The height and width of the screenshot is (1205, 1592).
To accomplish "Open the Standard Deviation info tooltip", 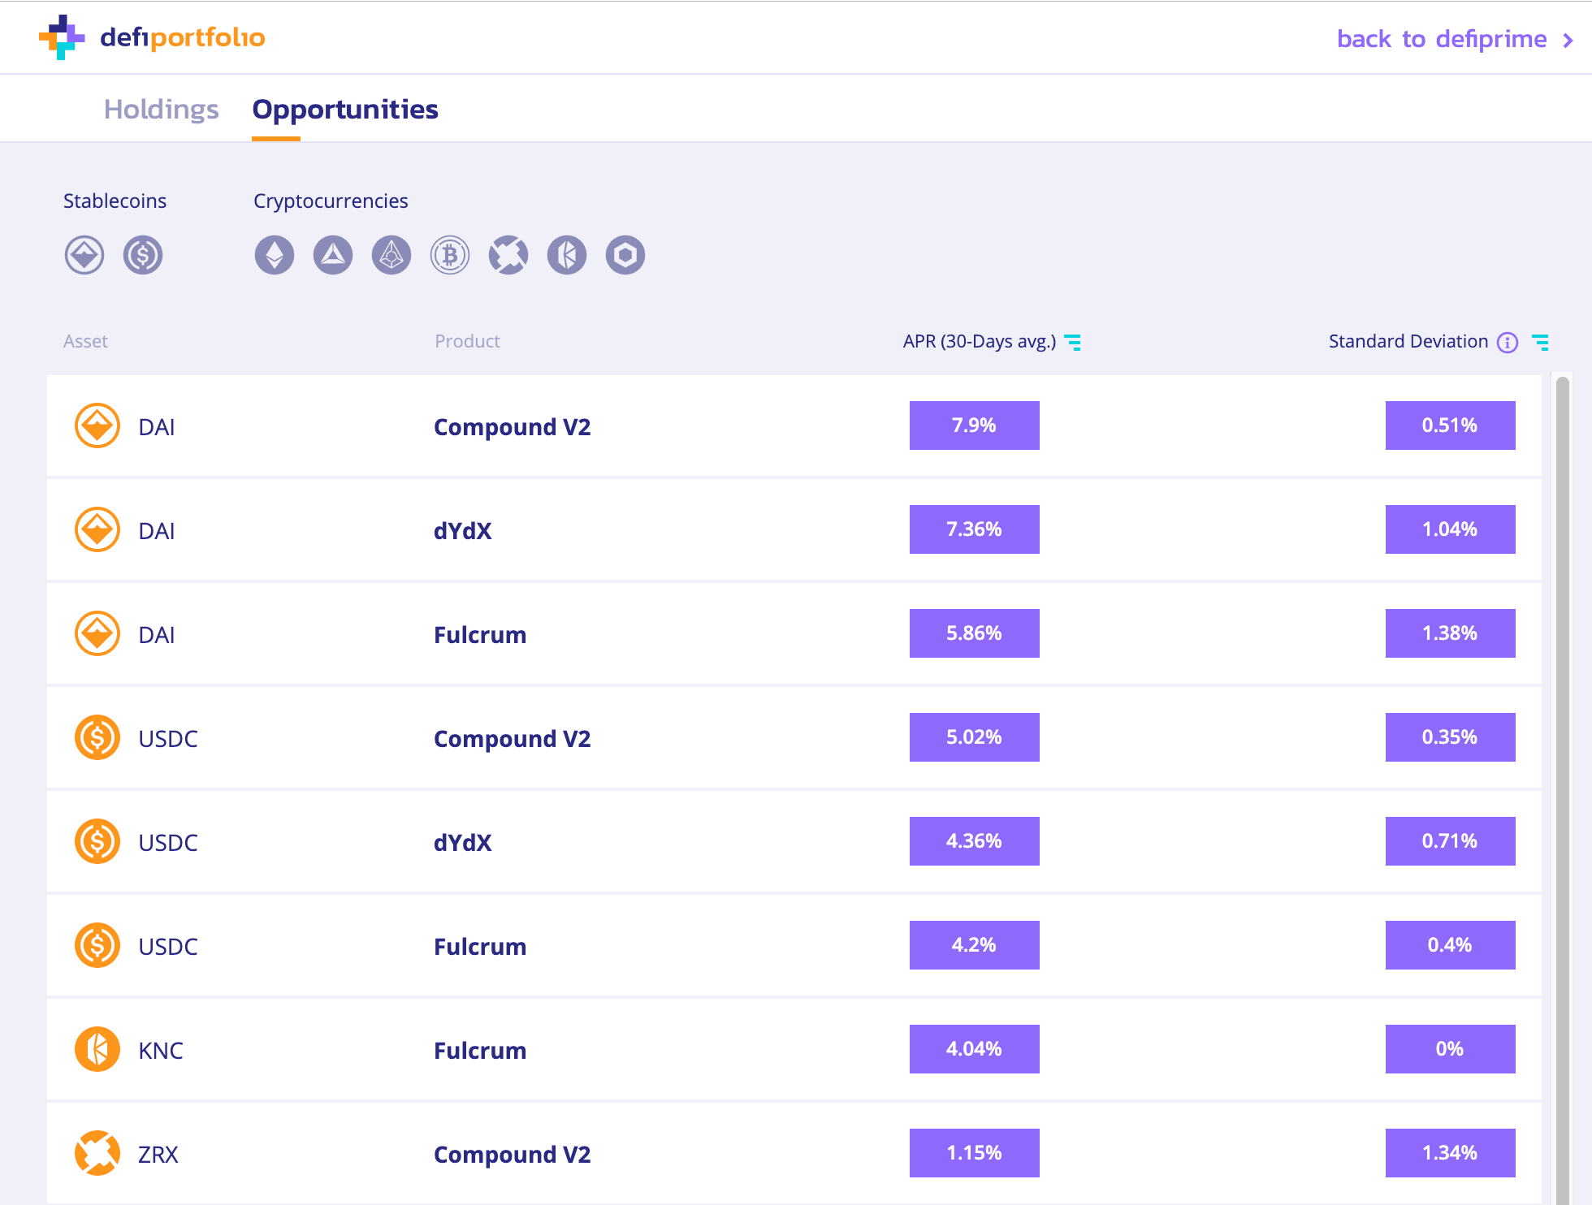I will (x=1508, y=342).
